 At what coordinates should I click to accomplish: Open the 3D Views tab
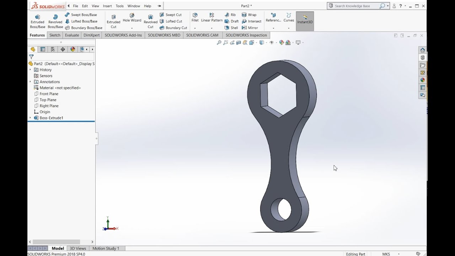[x=78, y=249]
